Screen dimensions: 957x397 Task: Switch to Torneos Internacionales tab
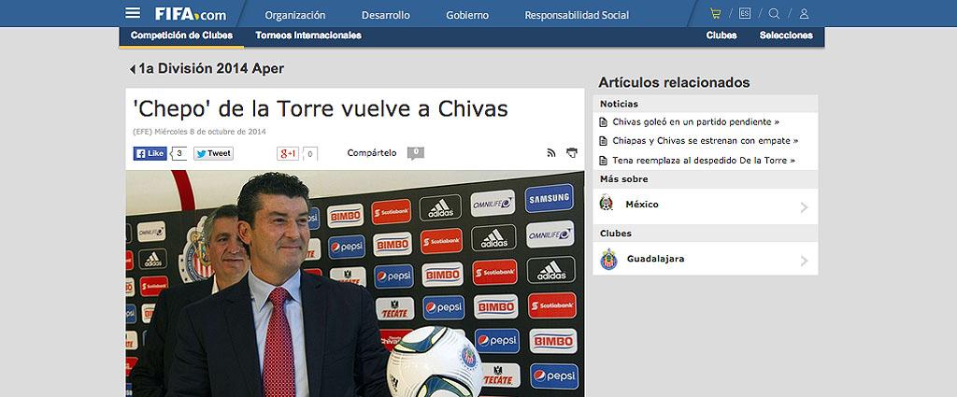(308, 35)
